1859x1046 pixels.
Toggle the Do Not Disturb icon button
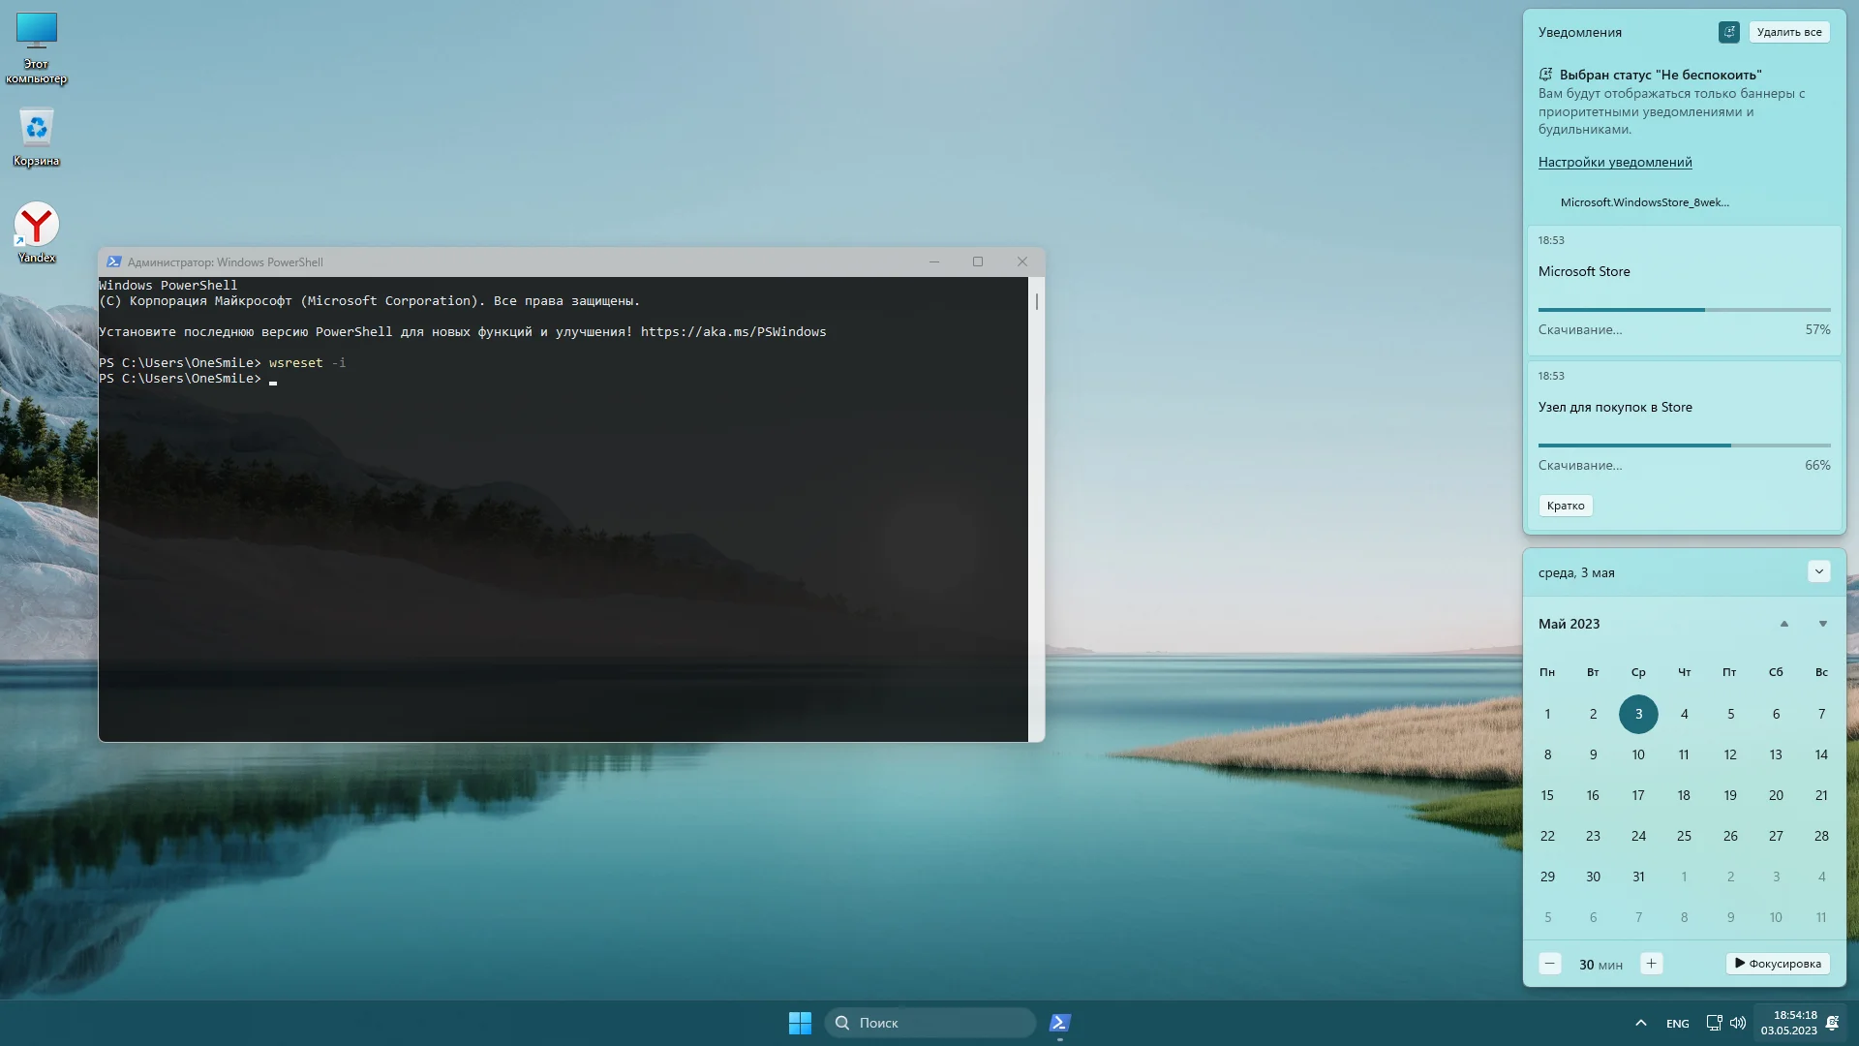[x=1728, y=32]
